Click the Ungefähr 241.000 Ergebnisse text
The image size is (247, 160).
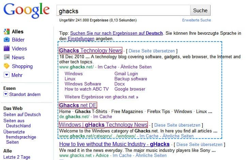[x=98, y=20]
